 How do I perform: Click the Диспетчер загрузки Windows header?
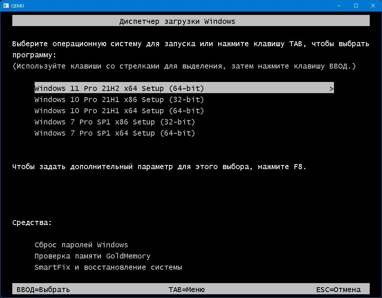[191, 21]
